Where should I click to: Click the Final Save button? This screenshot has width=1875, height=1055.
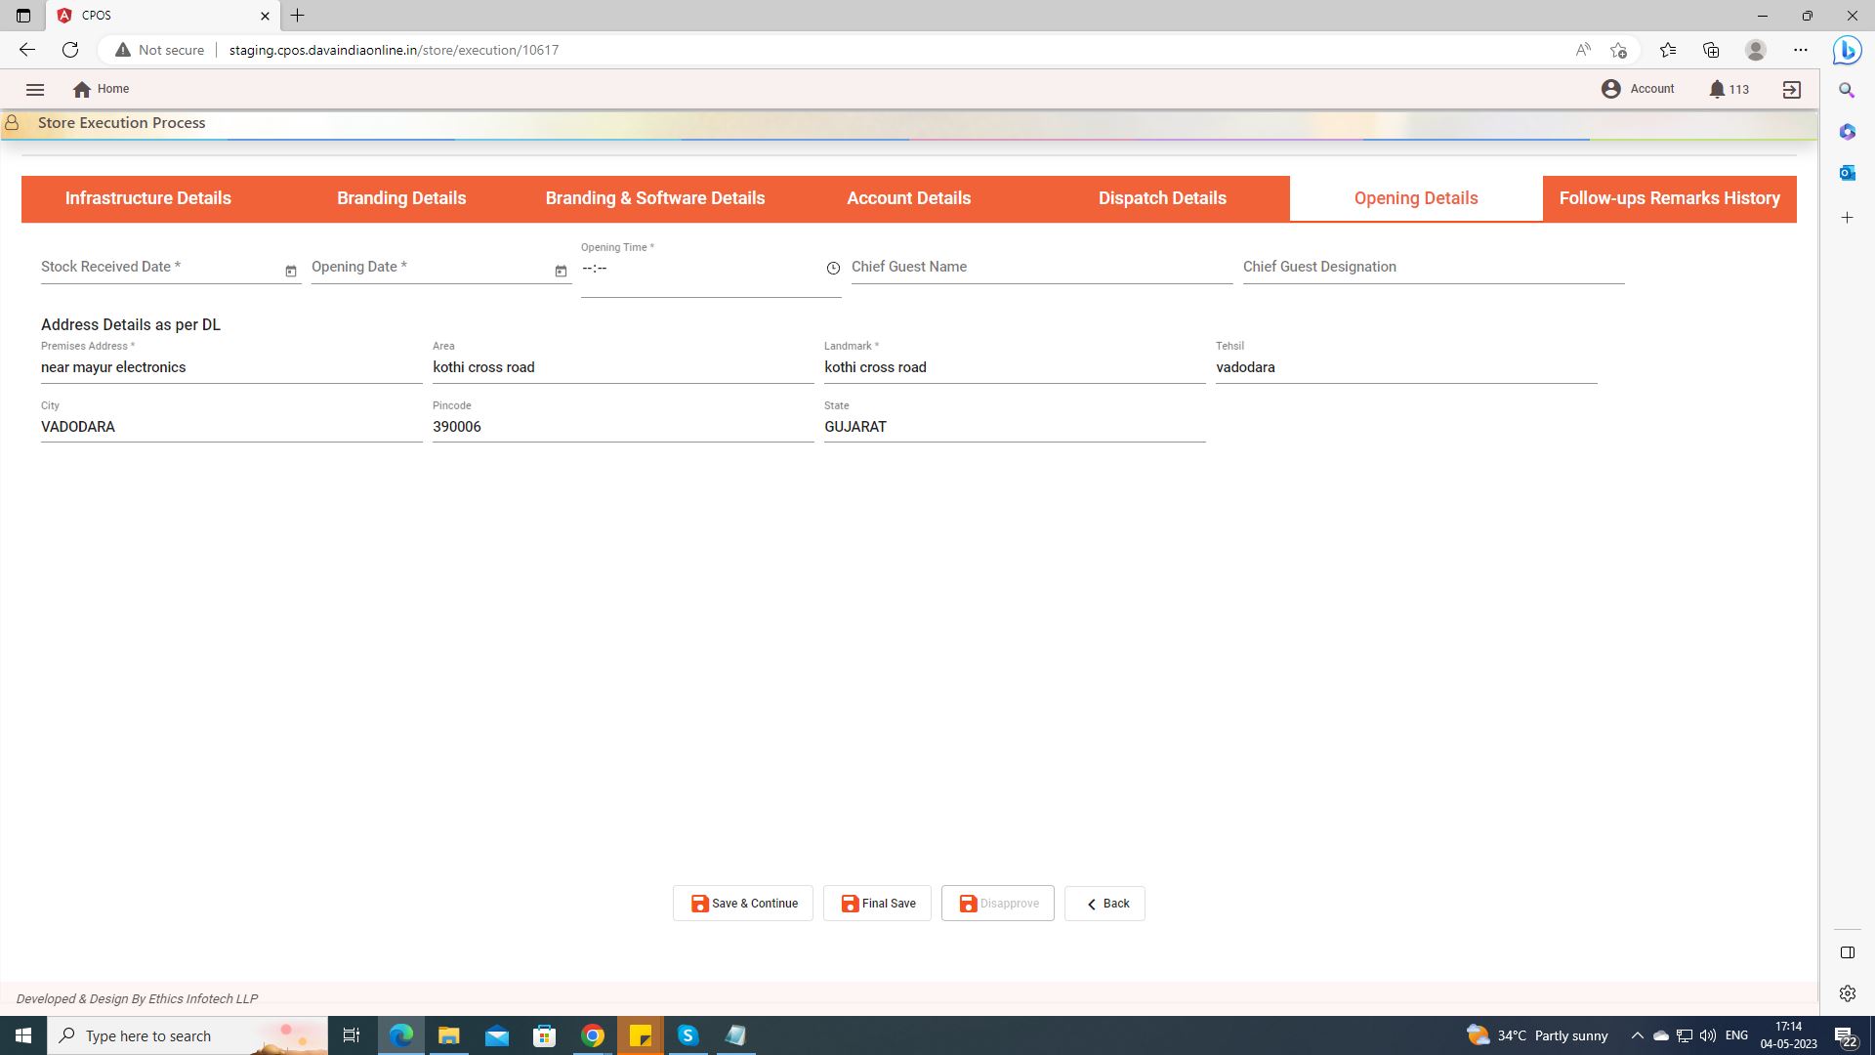[877, 904]
